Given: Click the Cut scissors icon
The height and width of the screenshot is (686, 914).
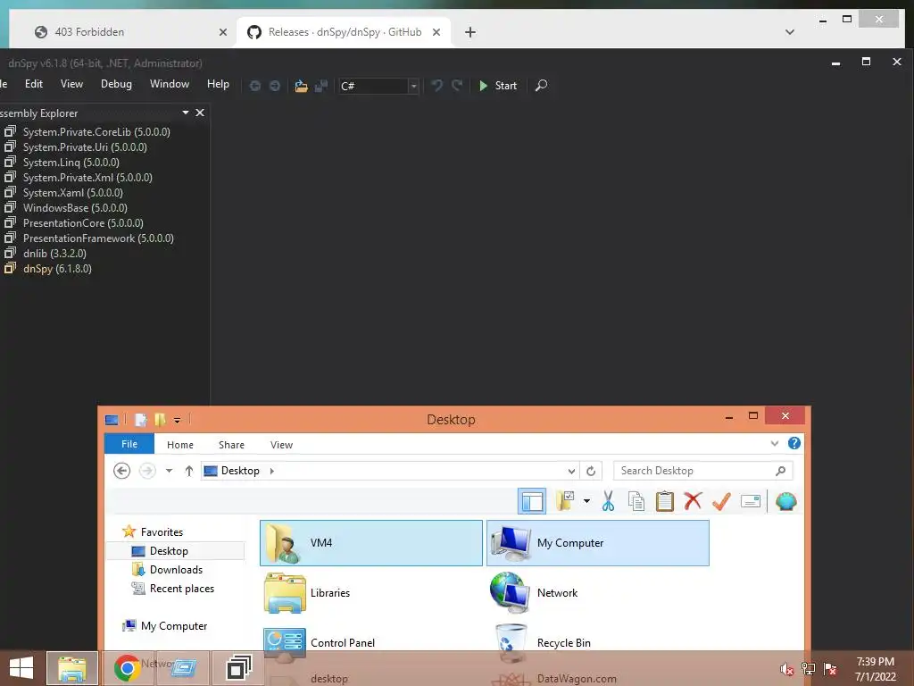Looking at the screenshot, I should tap(608, 501).
